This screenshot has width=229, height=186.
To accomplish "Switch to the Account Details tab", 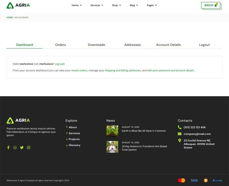I will tap(168, 45).
